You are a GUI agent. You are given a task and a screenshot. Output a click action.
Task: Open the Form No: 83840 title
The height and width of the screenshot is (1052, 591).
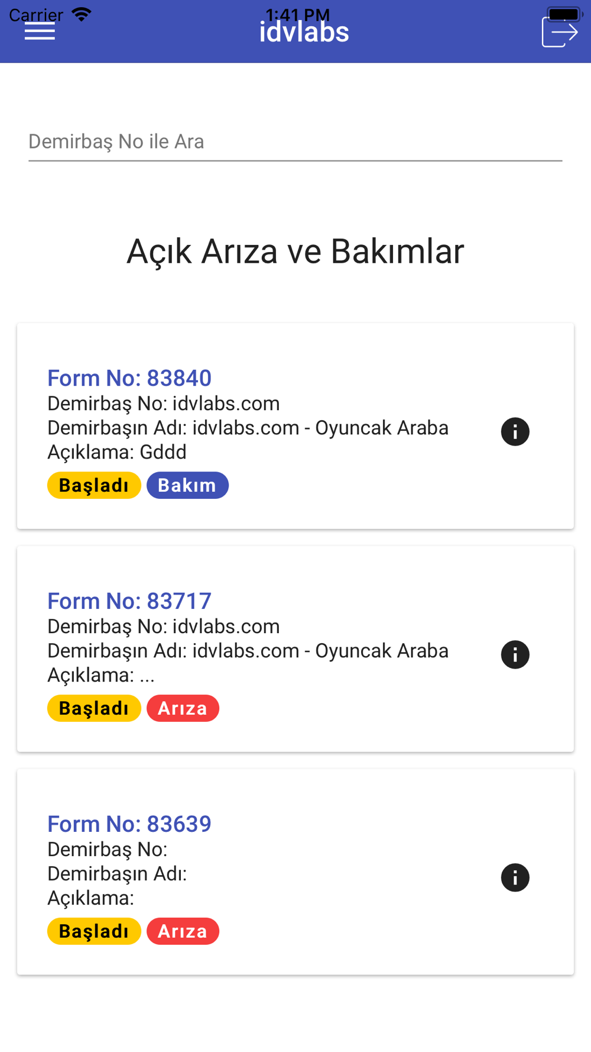point(129,378)
